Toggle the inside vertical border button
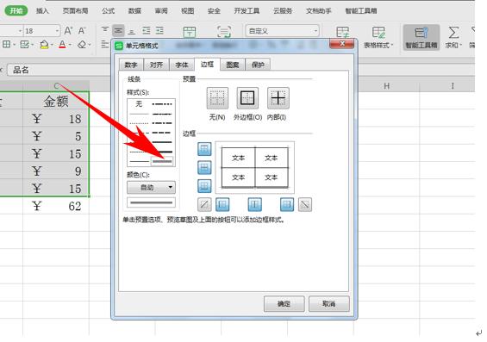The width and height of the screenshot is (487, 342). [254, 204]
